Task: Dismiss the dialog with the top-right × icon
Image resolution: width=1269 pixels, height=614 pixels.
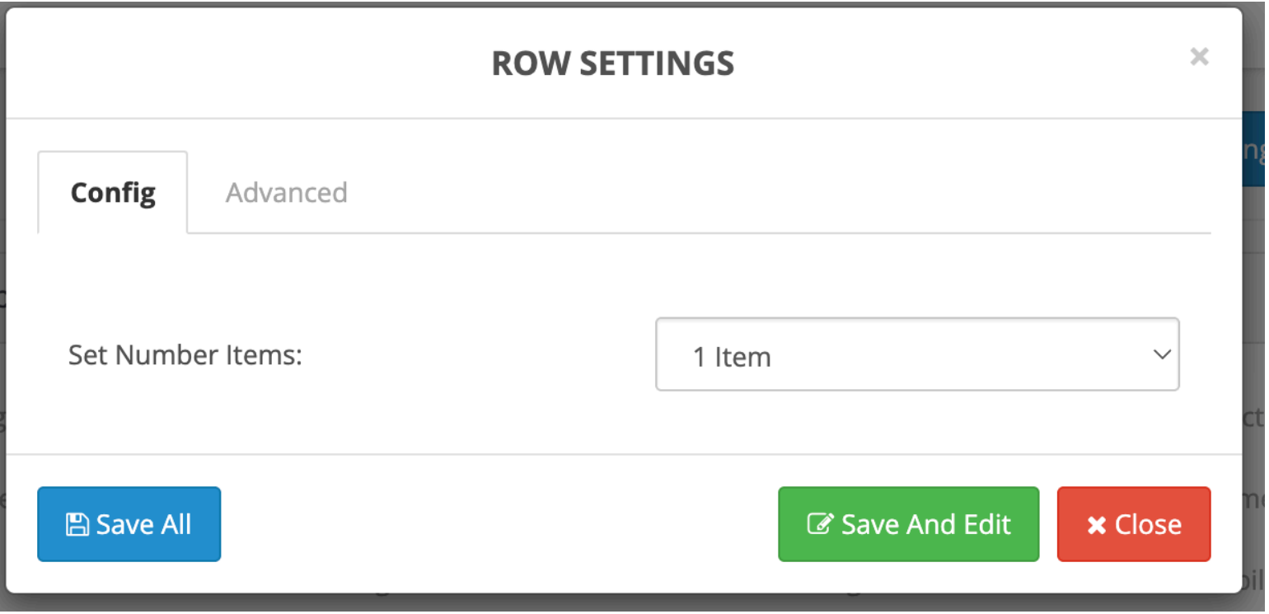Action: (x=1199, y=57)
